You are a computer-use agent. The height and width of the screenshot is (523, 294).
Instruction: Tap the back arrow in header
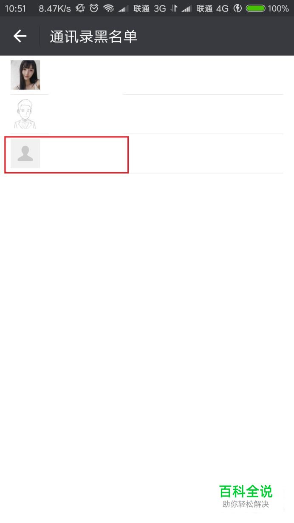tap(20, 37)
